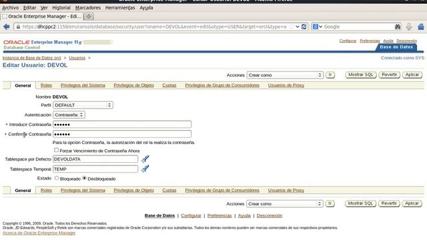Open the Google search engine selector

pyautogui.click(x=318, y=27)
